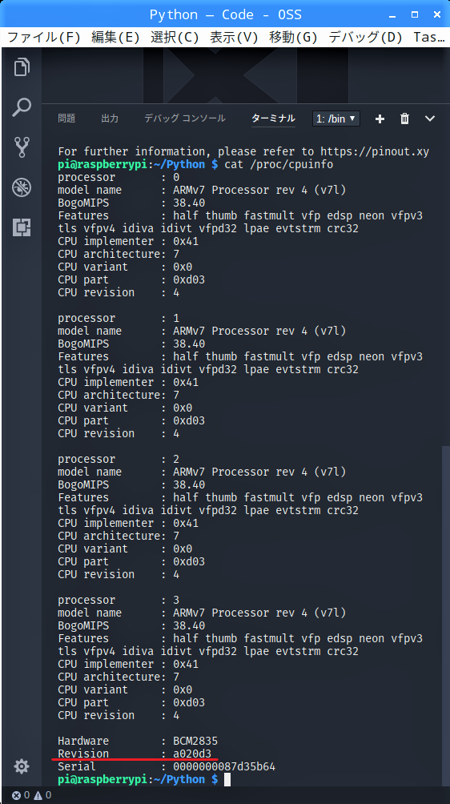Kill the terminal with trash icon
Screen dimensions: 450x804
point(405,119)
